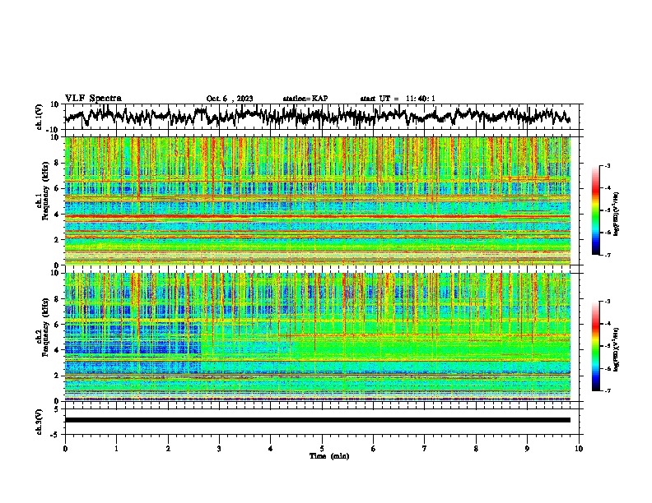
Task: Click the '9' tick on time axis
Action: tap(527, 449)
